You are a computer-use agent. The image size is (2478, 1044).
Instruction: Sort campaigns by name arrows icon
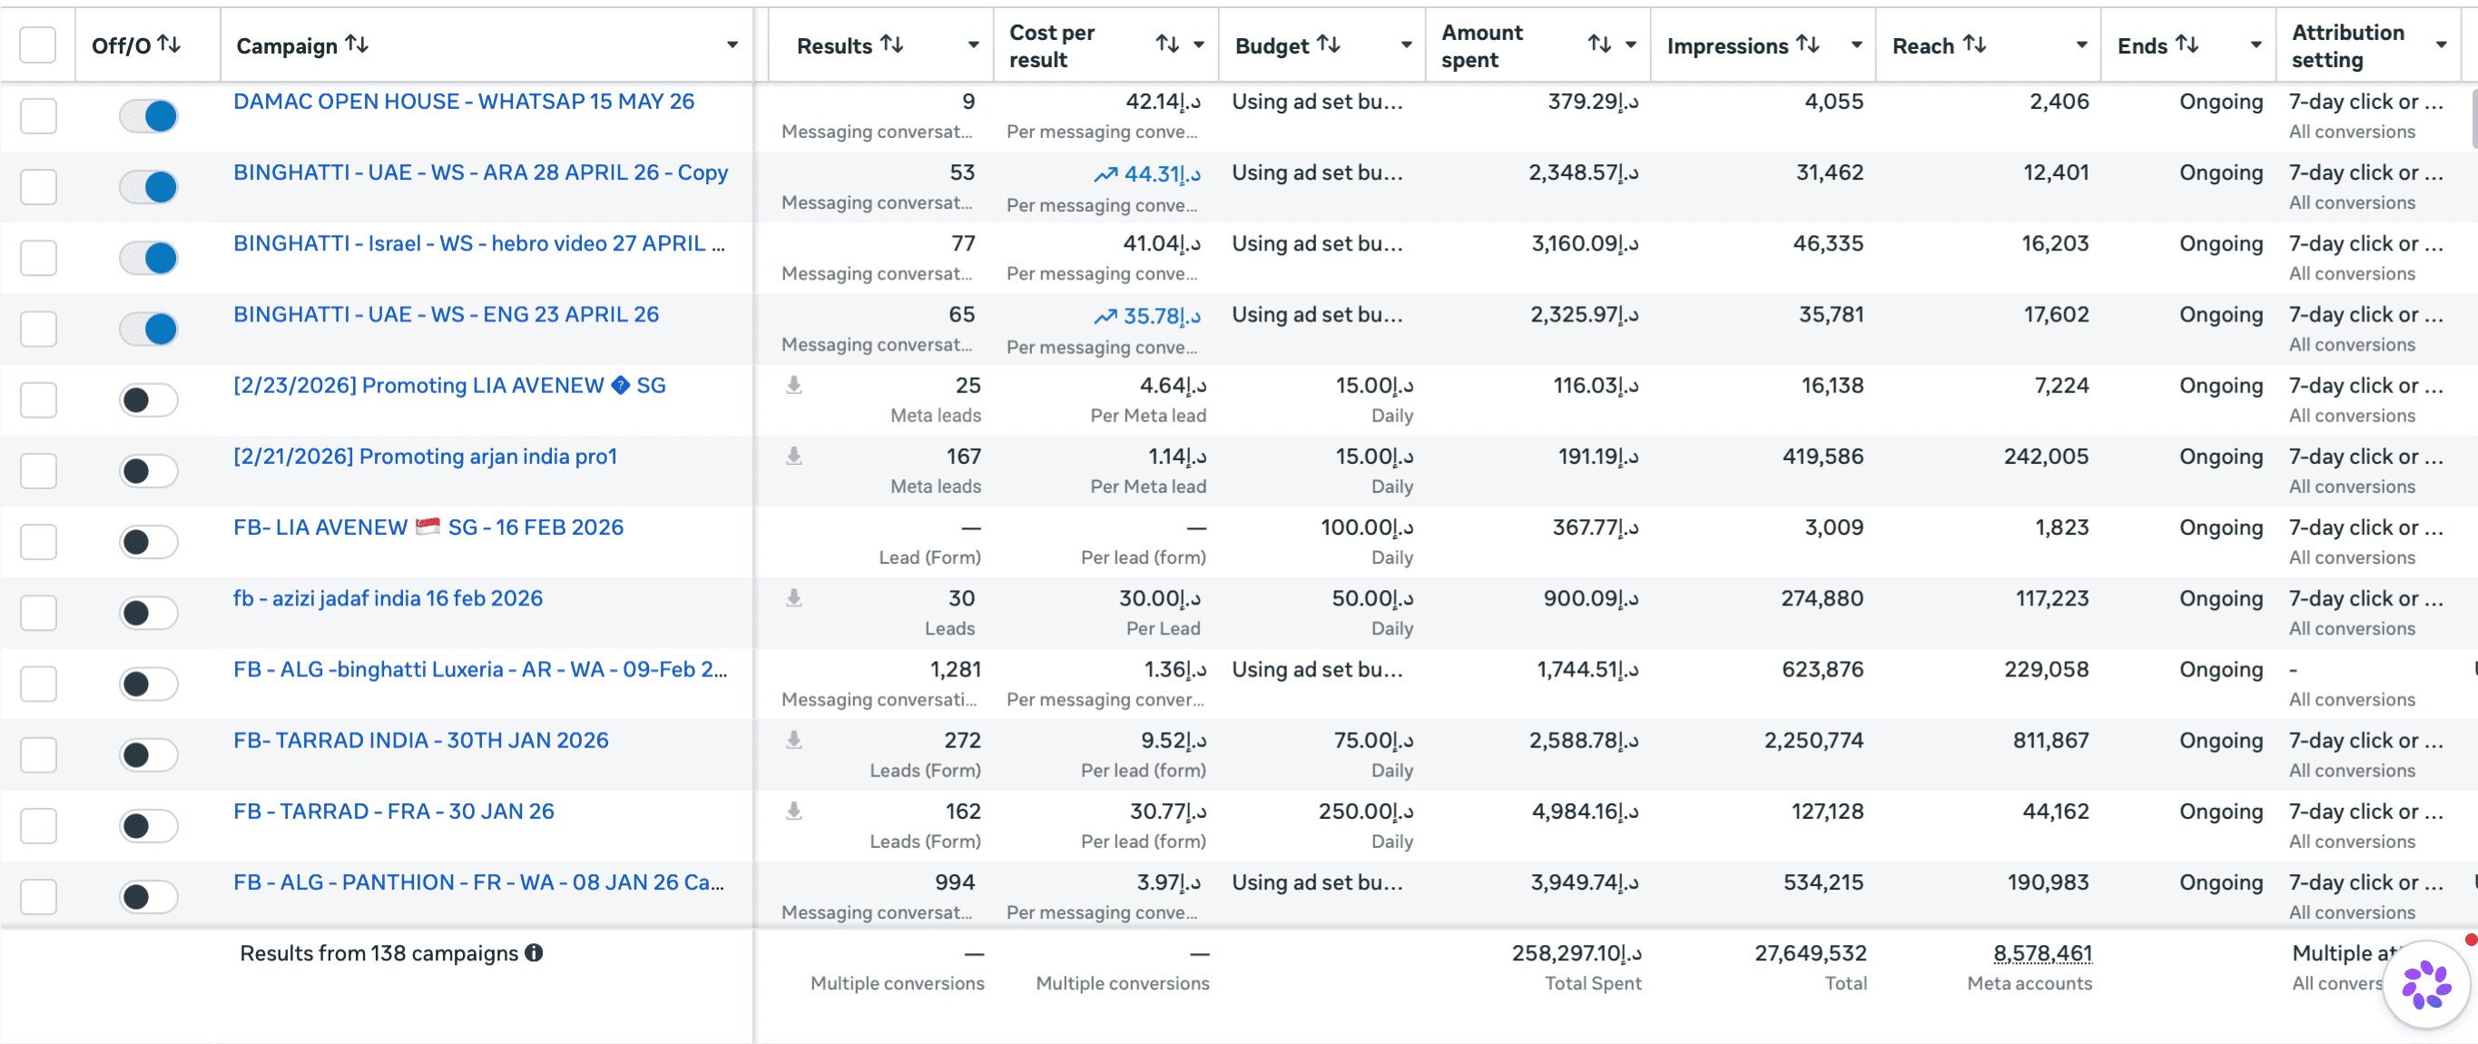click(357, 44)
